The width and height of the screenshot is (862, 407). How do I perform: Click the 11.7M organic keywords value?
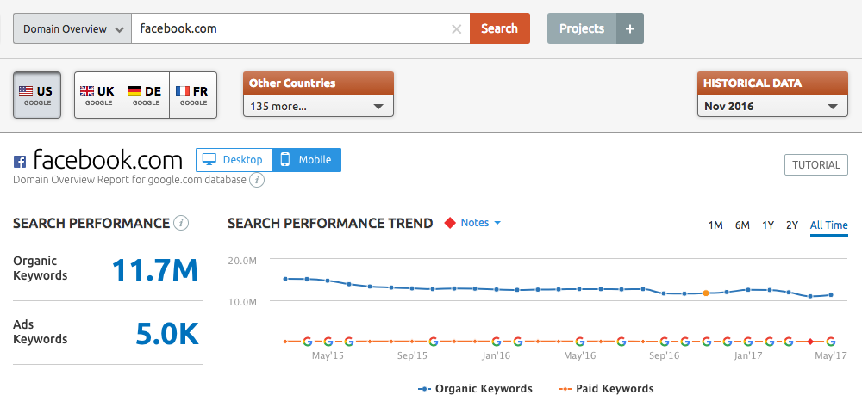[x=155, y=270]
